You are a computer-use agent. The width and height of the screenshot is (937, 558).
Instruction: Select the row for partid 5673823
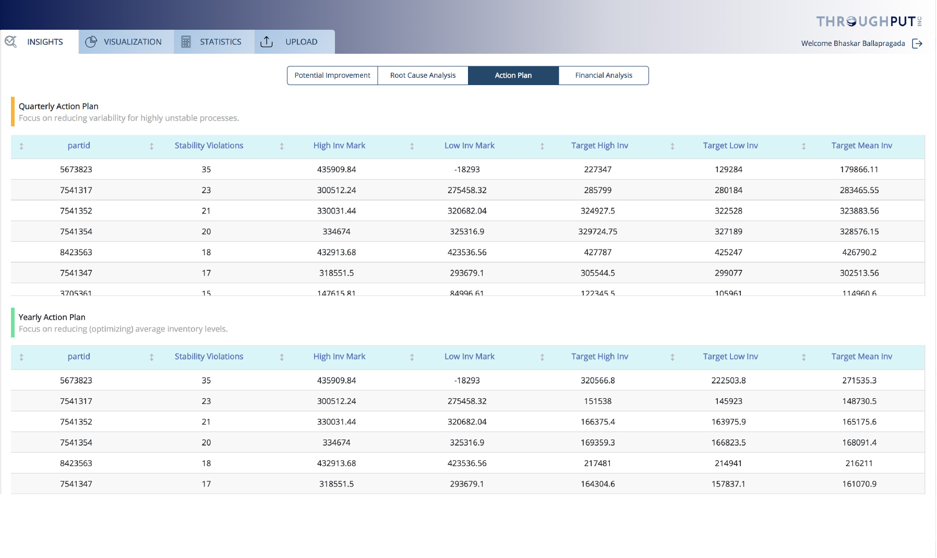(x=76, y=169)
